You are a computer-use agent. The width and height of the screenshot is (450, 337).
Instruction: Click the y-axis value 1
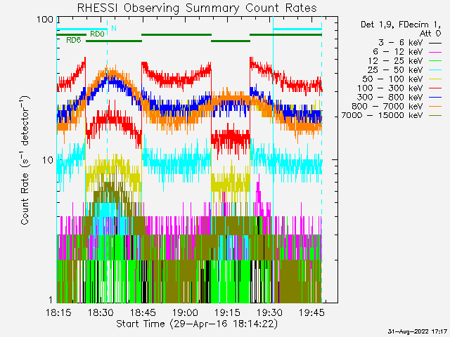pyautogui.click(x=51, y=300)
